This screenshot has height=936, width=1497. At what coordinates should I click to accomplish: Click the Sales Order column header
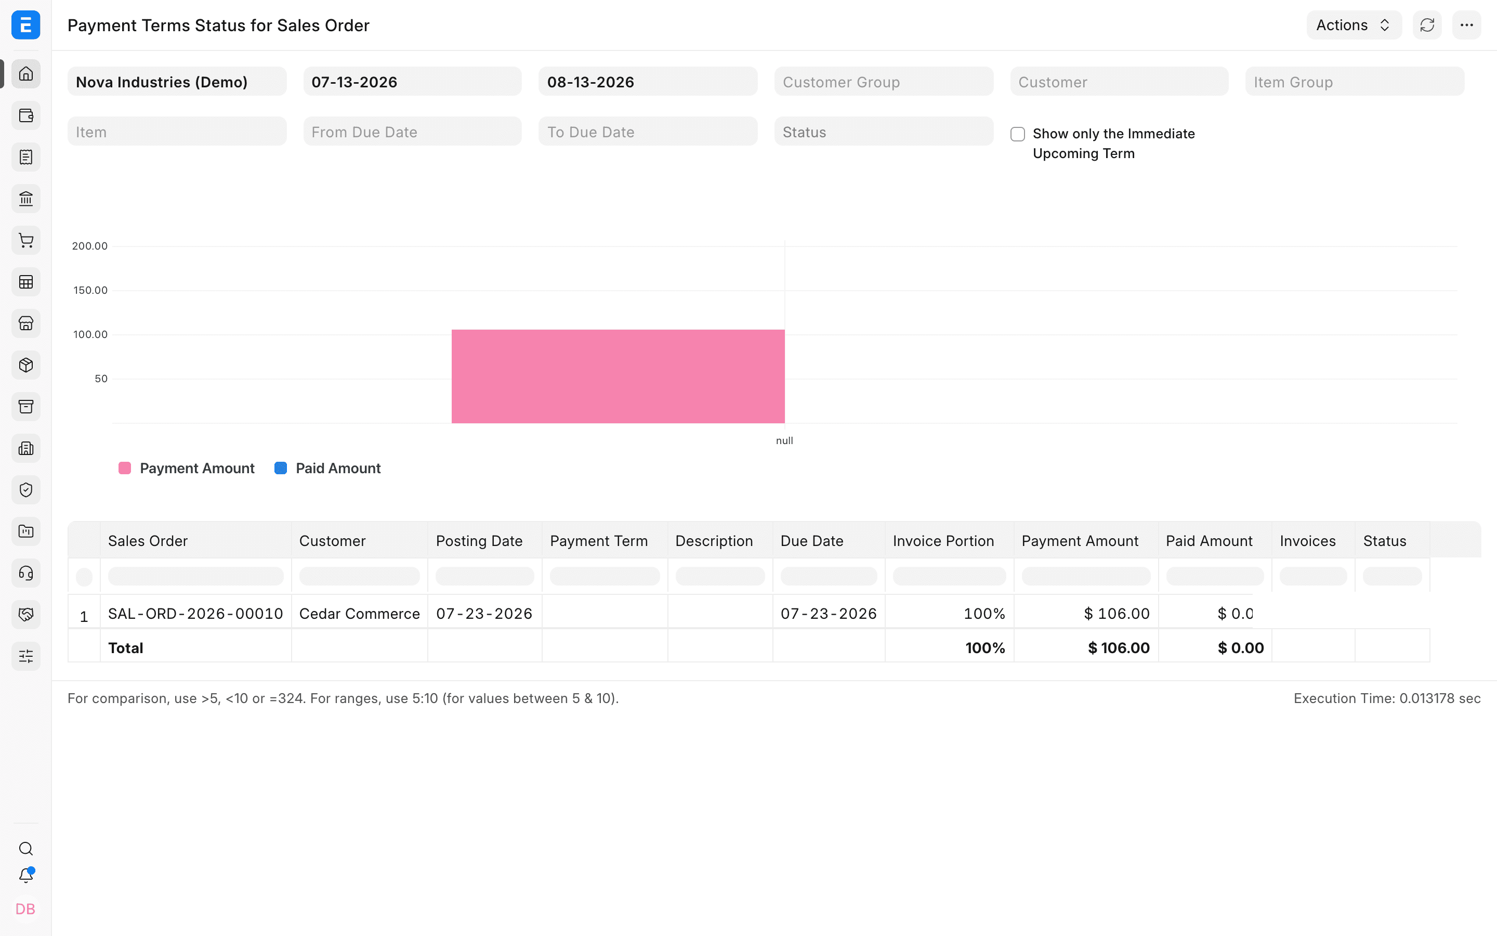tap(195, 540)
